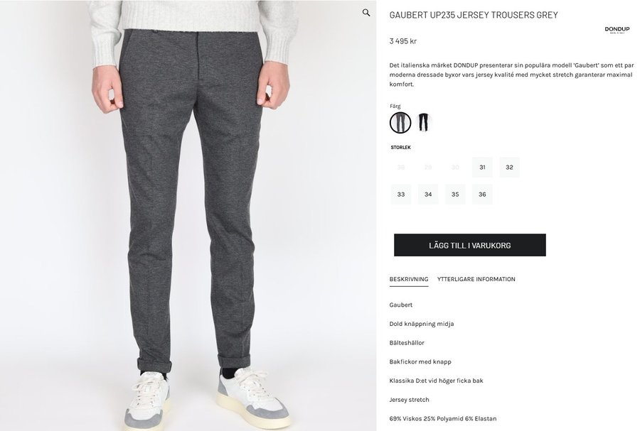Open the DONDUP brand logo
The image size is (640, 431).
coord(617,30)
